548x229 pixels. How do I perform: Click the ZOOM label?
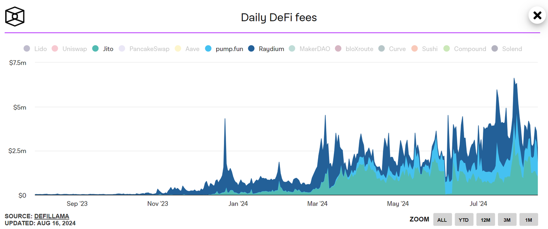click(419, 219)
